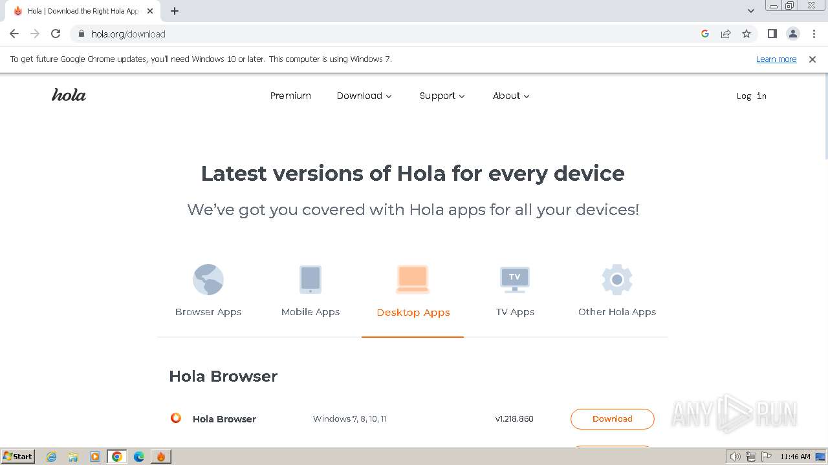Open the Chrome three-dot menu
Image resolution: width=828 pixels, height=465 pixels.
tap(814, 34)
